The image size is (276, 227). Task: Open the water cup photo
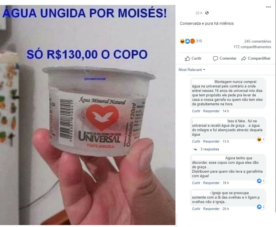pyautogui.click(x=88, y=115)
